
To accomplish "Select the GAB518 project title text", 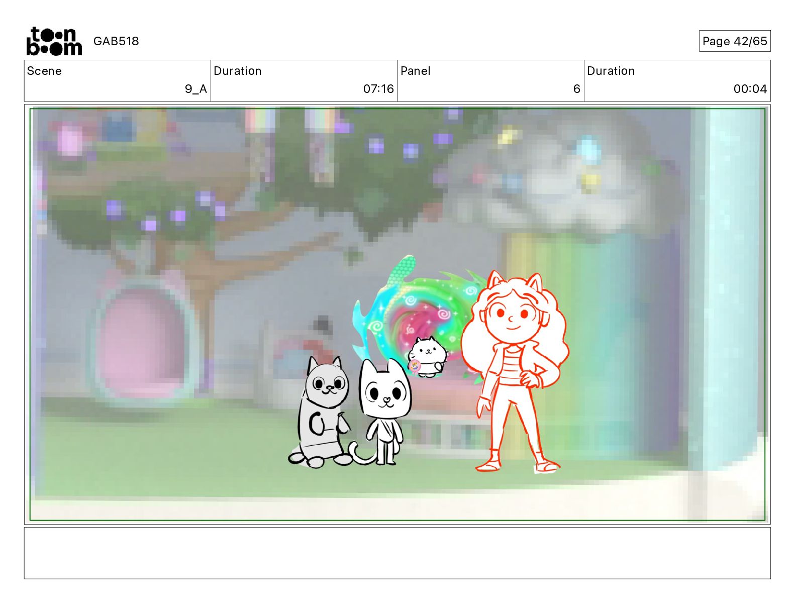I will pos(116,41).
